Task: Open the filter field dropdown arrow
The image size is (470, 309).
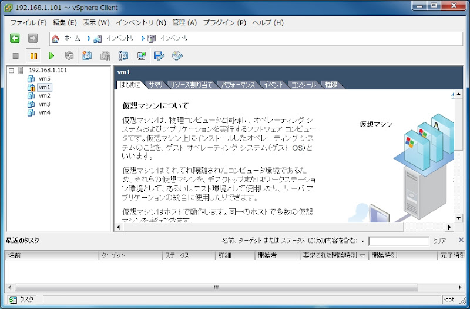Action: point(362,241)
